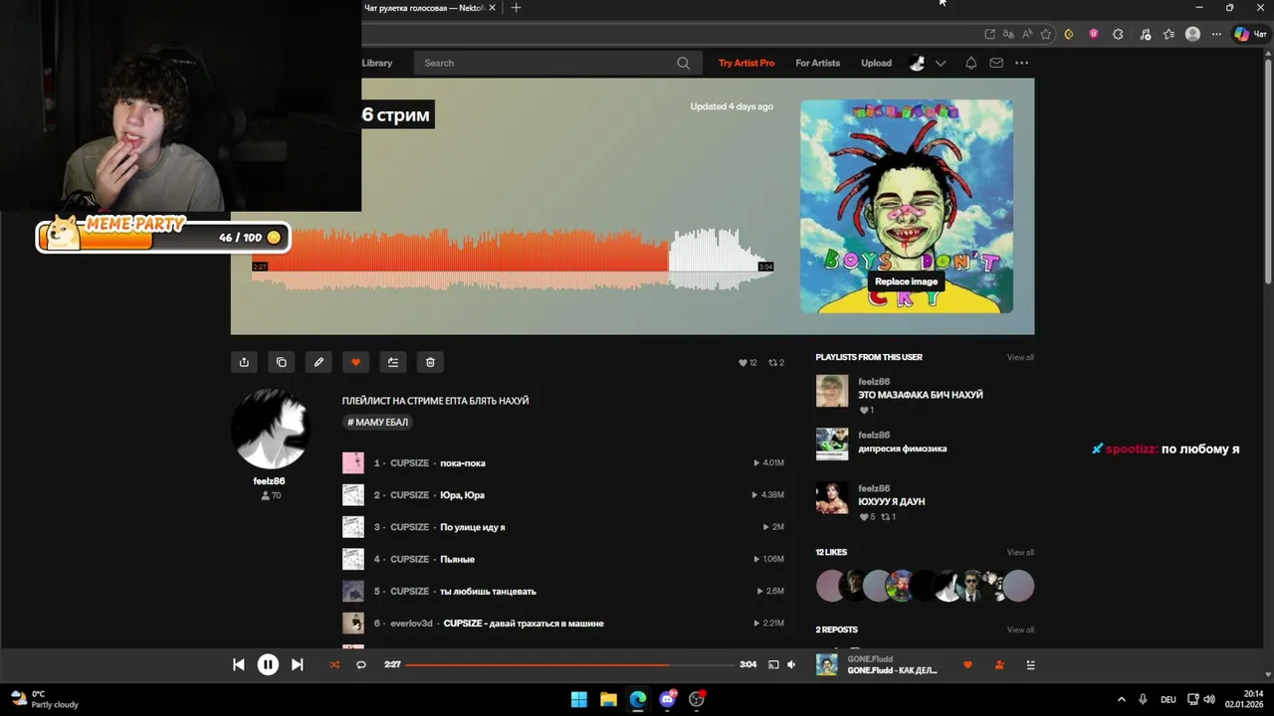Open the Windows Start button
The image size is (1274, 716).
tap(579, 699)
